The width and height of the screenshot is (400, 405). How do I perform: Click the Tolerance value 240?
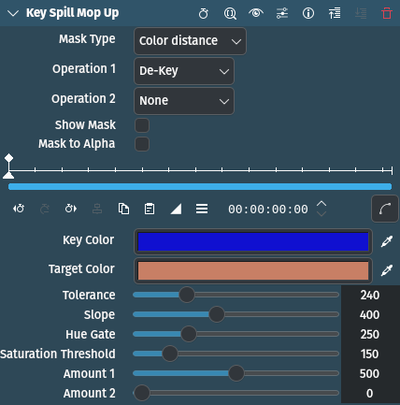pos(370,295)
